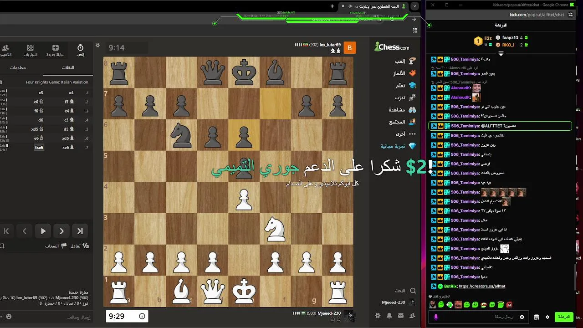583x328 pixels.
Task: Open the notifications bell icon
Action: coord(389,316)
